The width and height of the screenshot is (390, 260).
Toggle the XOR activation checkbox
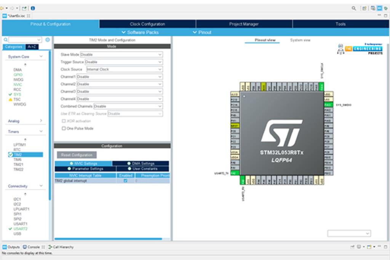click(x=64, y=121)
